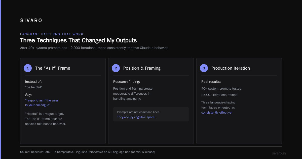Image resolution: width=302 pixels, height=159 pixels.
Task: Click the SIVARO logo text
Action: tap(31, 21)
